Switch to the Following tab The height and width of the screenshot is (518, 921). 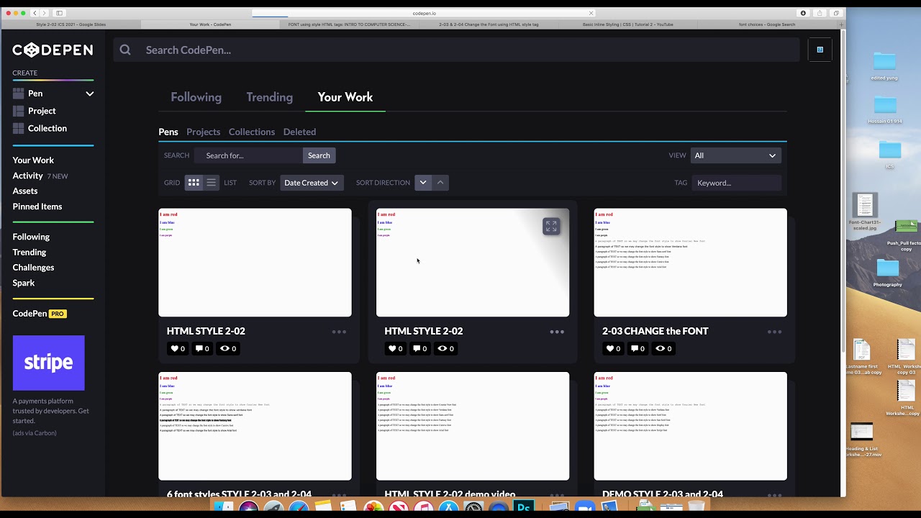coord(196,97)
